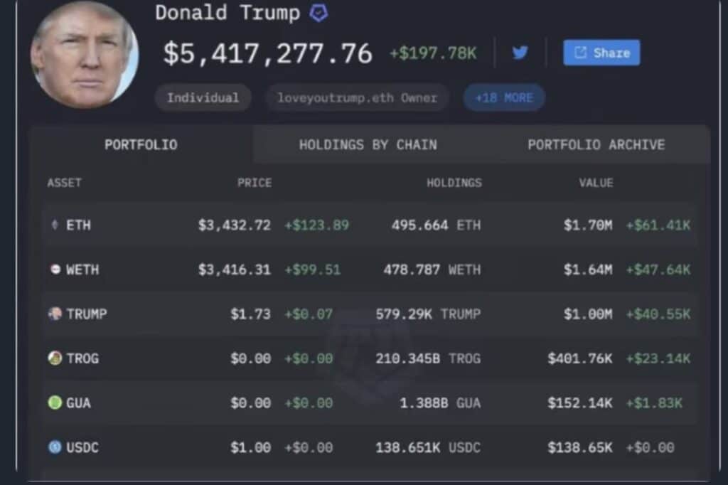
Task: Click holdings 495.664 ETH
Action: click(x=436, y=225)
